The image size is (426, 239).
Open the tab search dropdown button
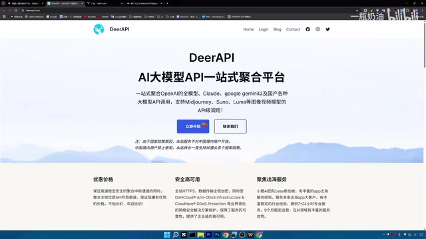click(x=3, y=3)
